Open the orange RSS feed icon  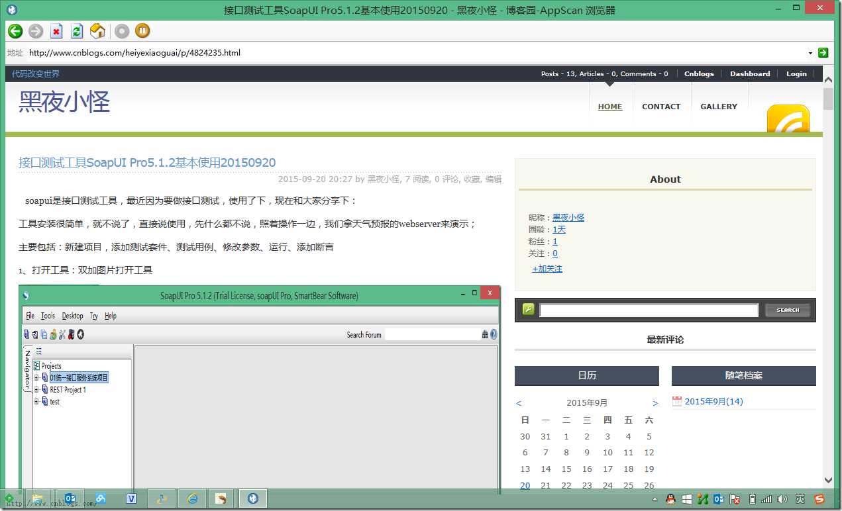pyautogui.click(x=788, y=119)
